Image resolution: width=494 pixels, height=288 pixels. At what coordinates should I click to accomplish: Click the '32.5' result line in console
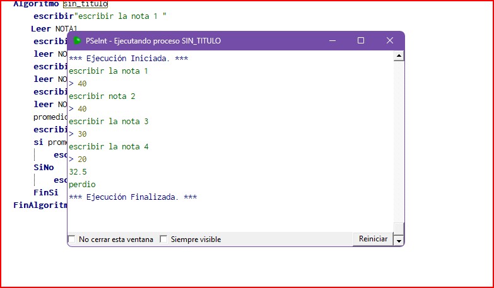tap(78, 171)
